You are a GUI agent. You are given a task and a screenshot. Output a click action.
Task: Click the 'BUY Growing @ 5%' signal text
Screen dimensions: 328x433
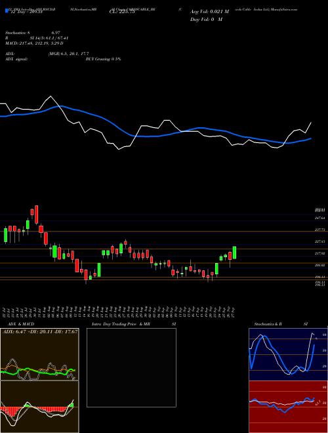coord(103,59)
